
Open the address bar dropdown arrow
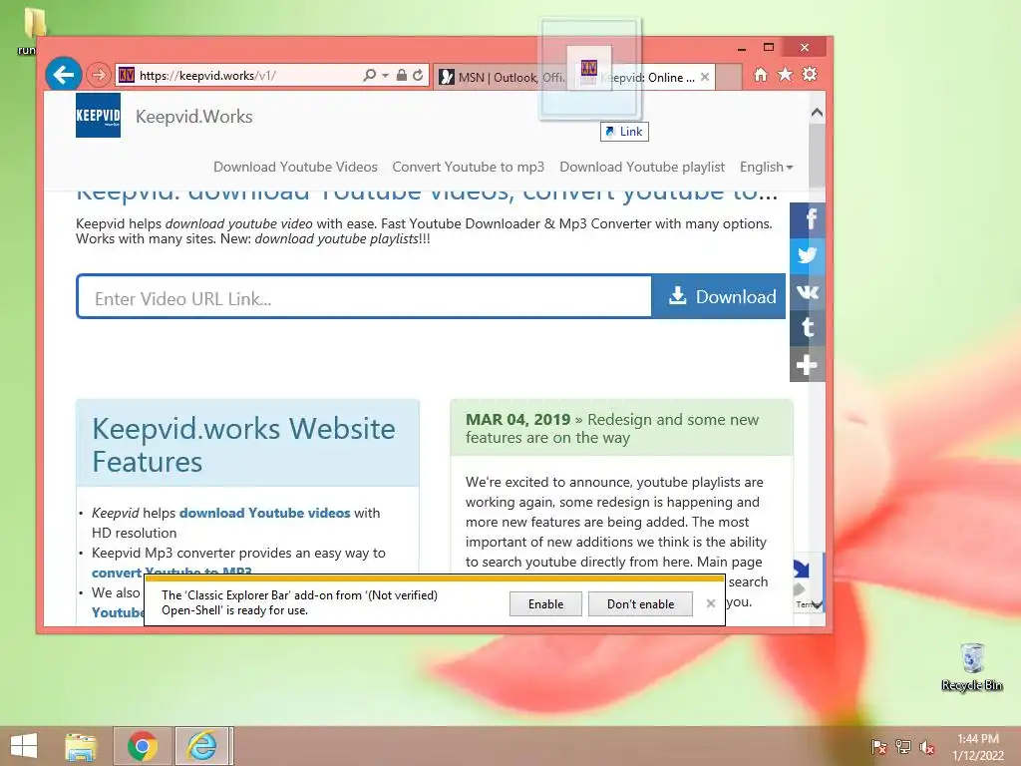click(x=385, y=76)
